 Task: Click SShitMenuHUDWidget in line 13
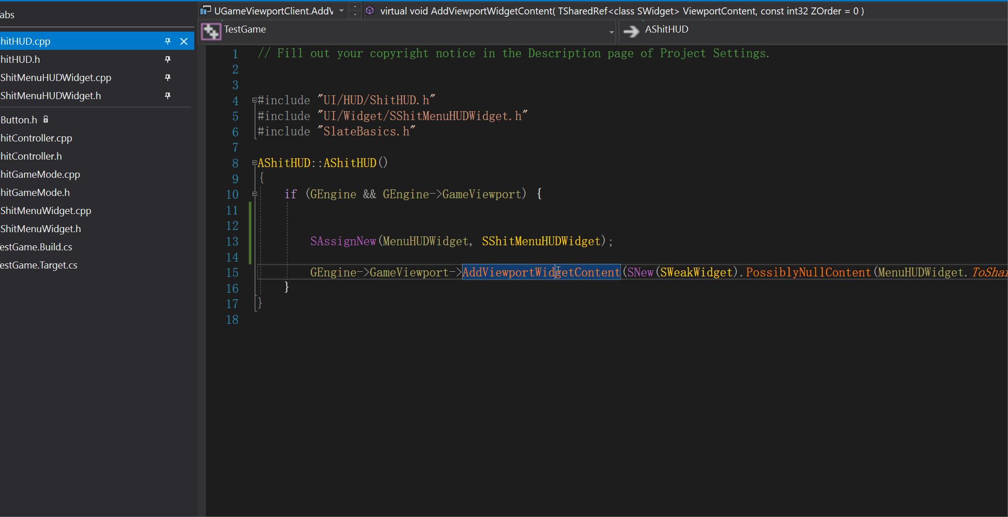tap(541, 242)
